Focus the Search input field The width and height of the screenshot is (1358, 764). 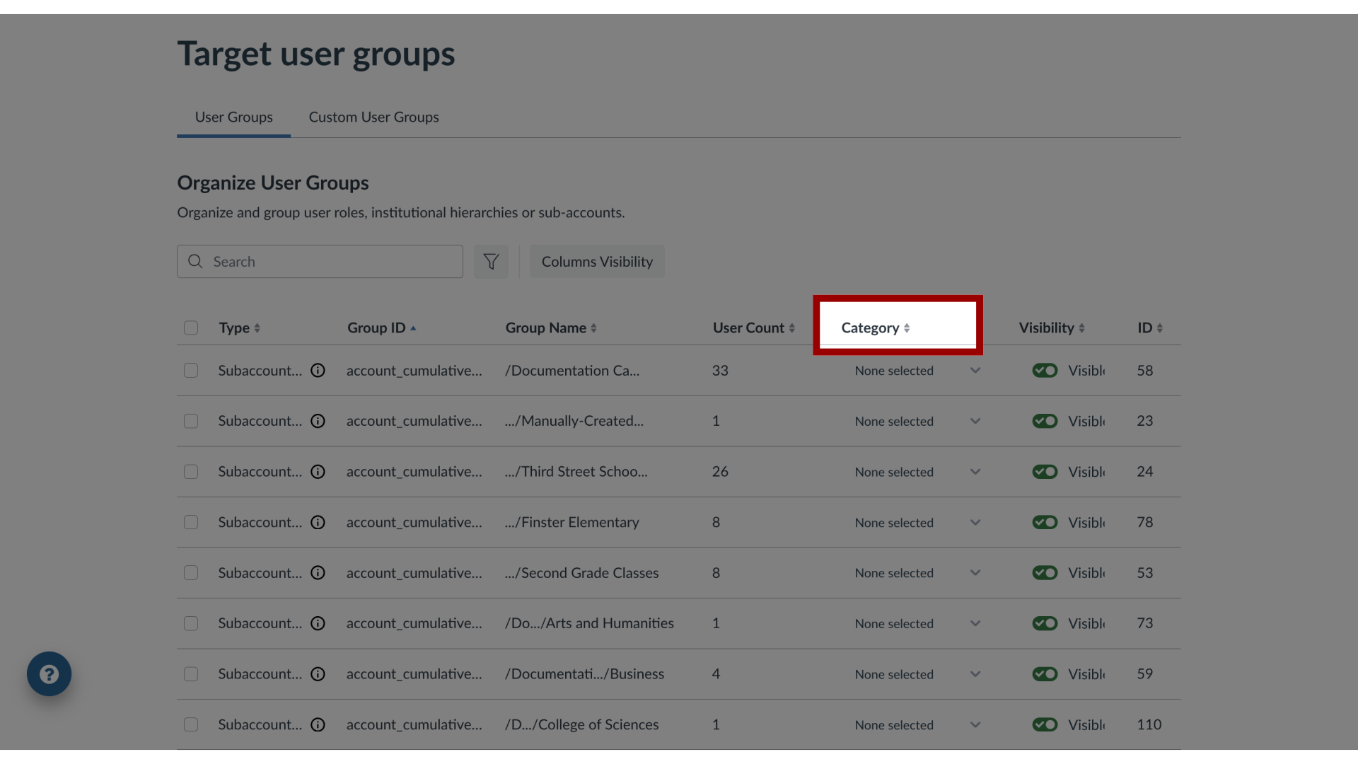(x=320, y=262)
